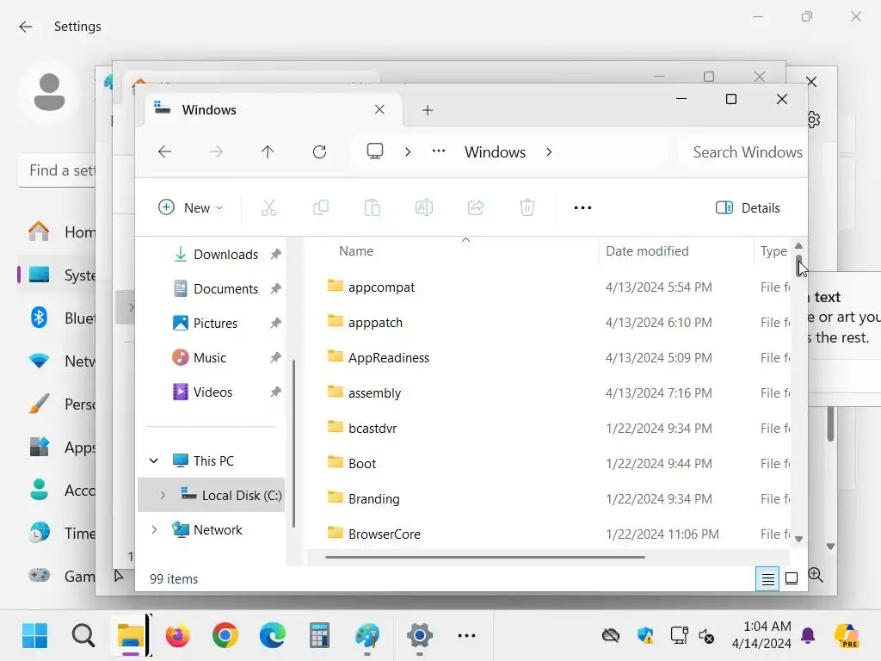
Task: Expand the Network tree node
Action: click(x=154, y=529)
